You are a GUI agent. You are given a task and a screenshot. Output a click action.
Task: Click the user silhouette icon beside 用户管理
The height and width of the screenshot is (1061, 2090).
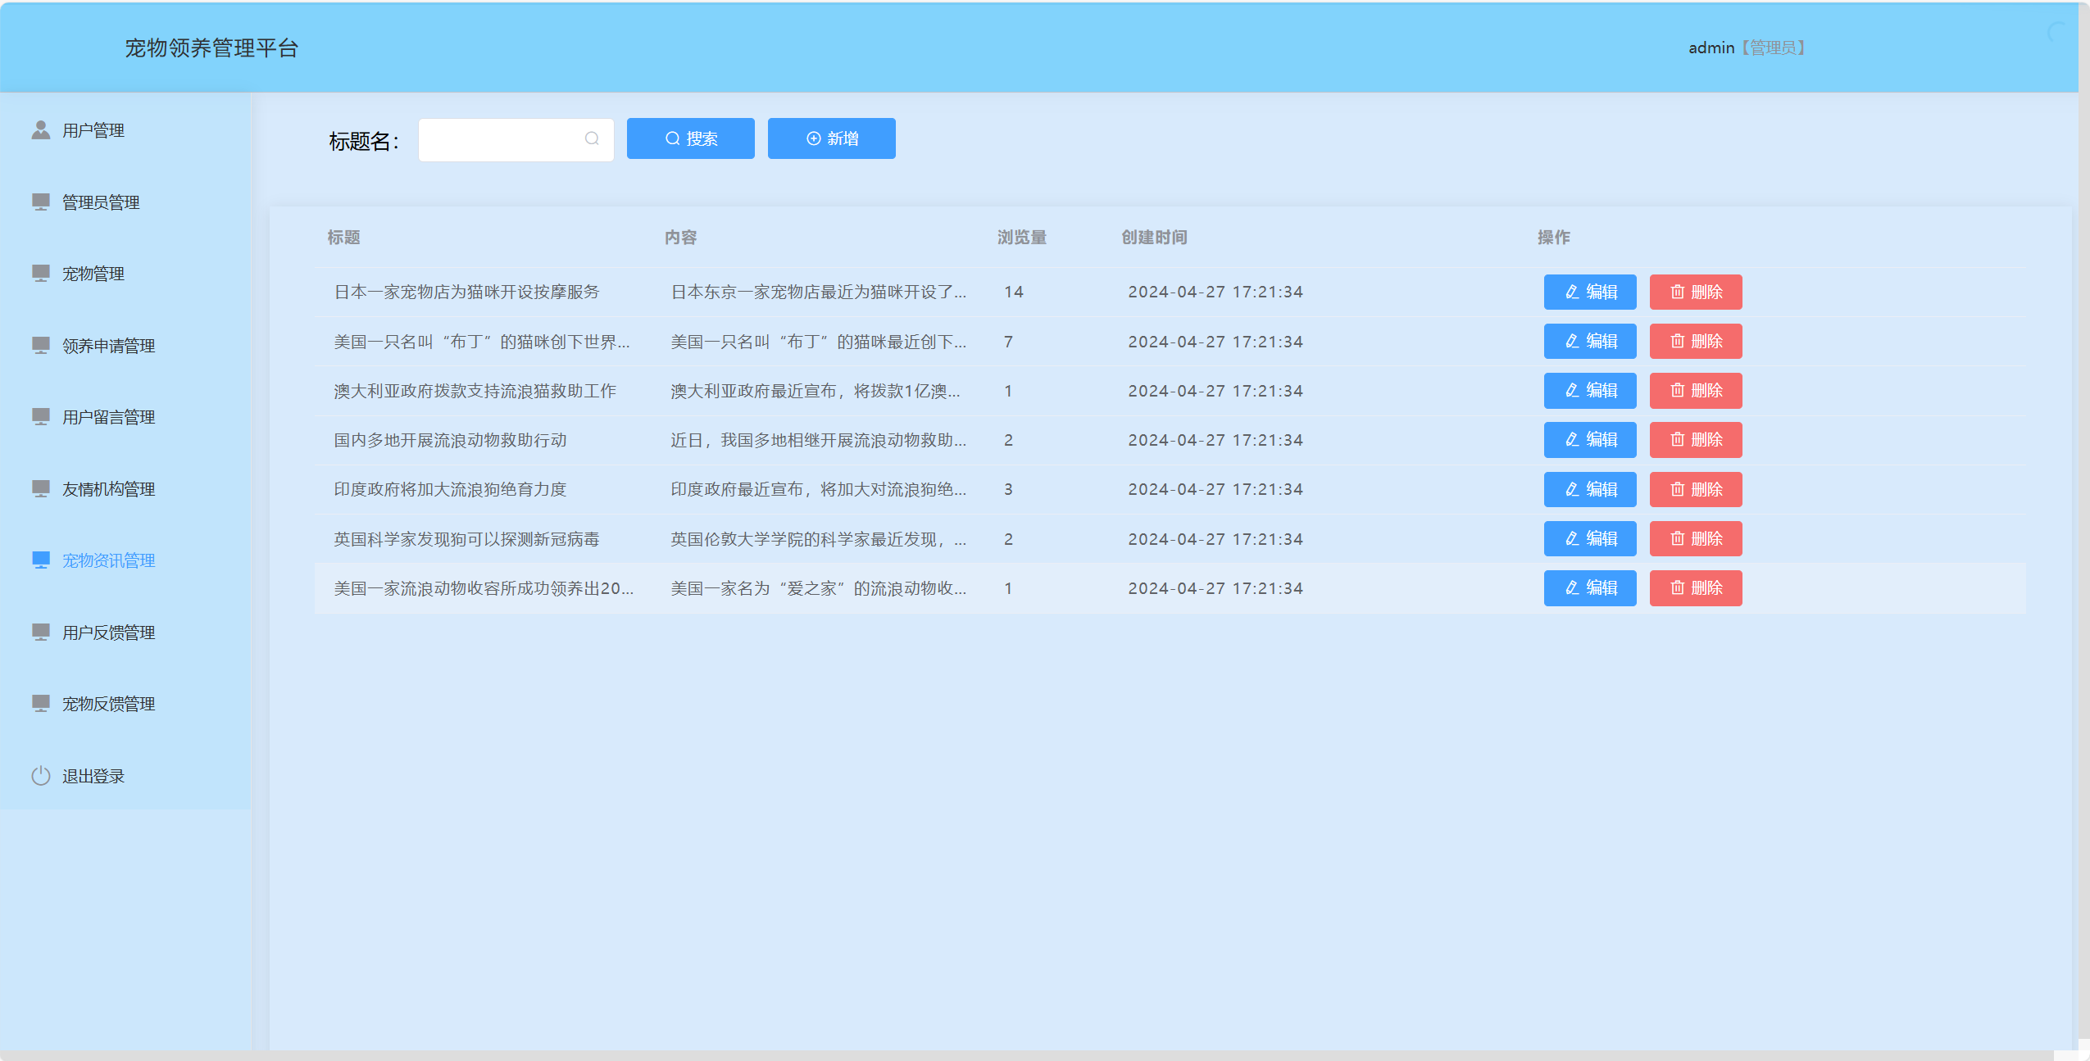tap(40, 130)
